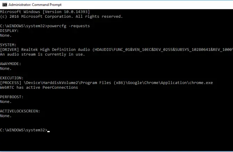Select the 'AWAYMODE:' heading

[10, 64]
